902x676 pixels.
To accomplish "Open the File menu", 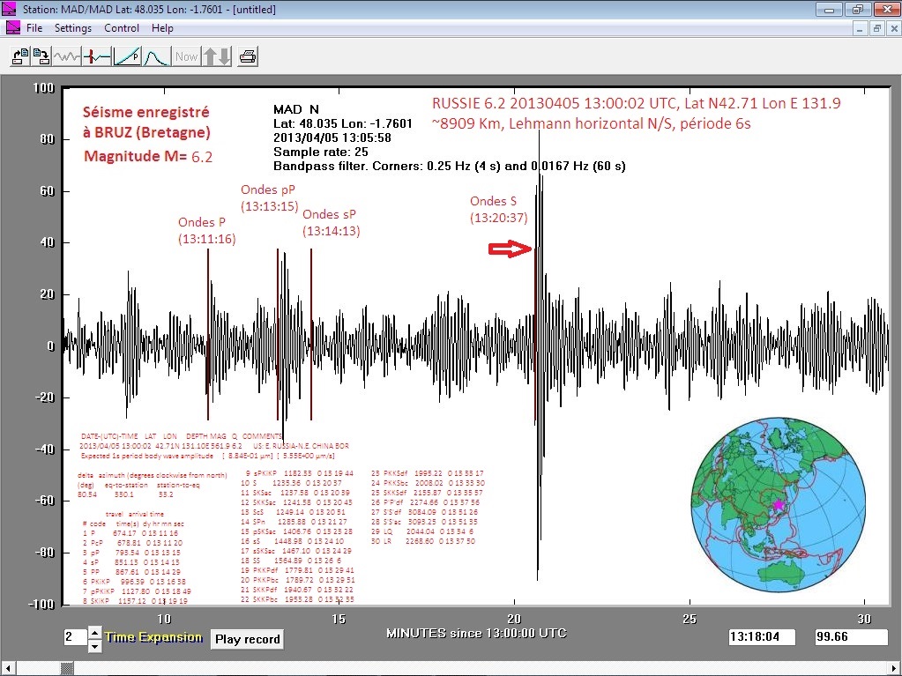I will click(34, 28).
